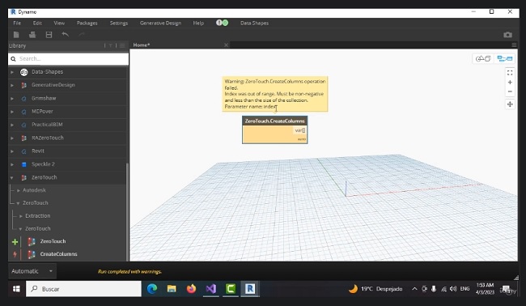Click the camera export image icon
The height and width of the screenshot is (306, 526).
point(507,35)
